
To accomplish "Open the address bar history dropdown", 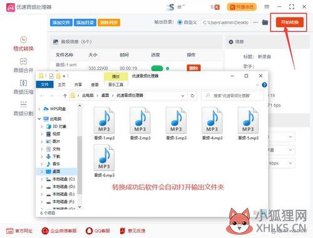I will coord(183,96).
